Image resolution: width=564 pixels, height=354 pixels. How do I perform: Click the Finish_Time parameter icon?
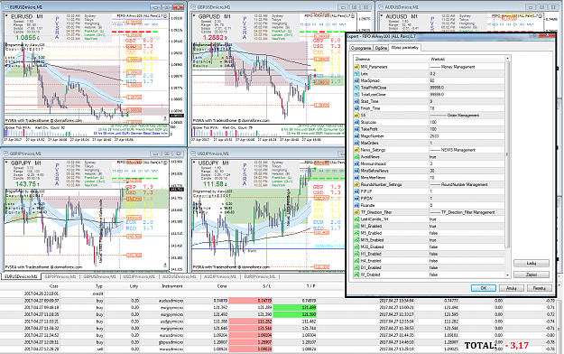[356, 108]
